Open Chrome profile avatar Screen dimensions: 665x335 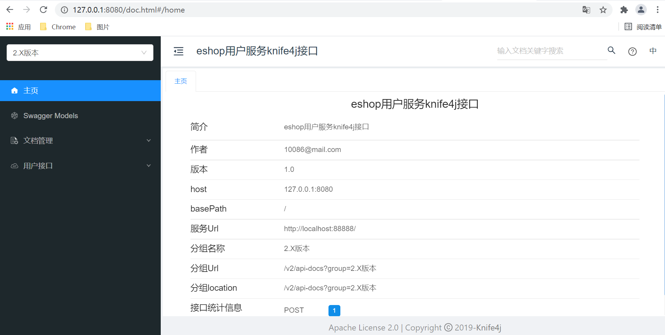[641, 10]
